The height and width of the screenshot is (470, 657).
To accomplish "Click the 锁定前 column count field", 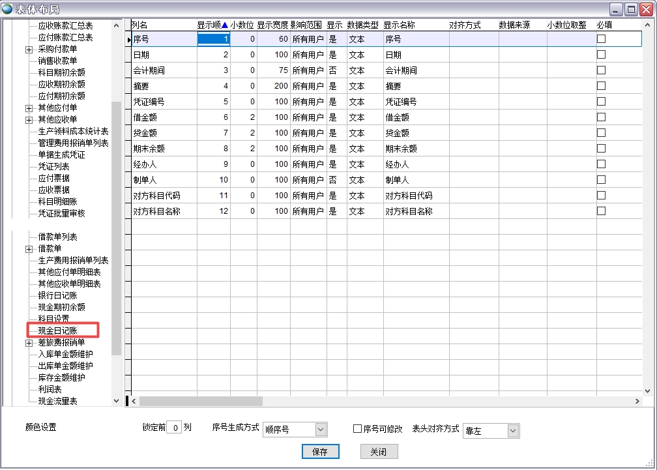I will coord(174,428).
